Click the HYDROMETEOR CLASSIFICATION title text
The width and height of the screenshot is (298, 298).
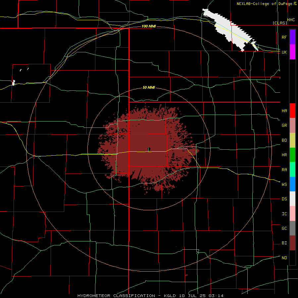click(x=116, y=296)
